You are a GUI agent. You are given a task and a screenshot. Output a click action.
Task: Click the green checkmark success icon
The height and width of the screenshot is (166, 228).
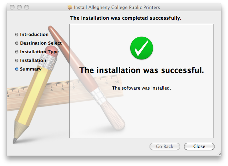coord(142,48)
